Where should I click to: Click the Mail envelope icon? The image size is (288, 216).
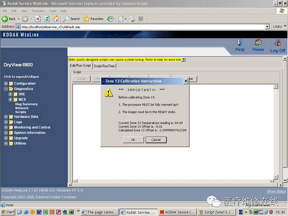coord(121,19)
